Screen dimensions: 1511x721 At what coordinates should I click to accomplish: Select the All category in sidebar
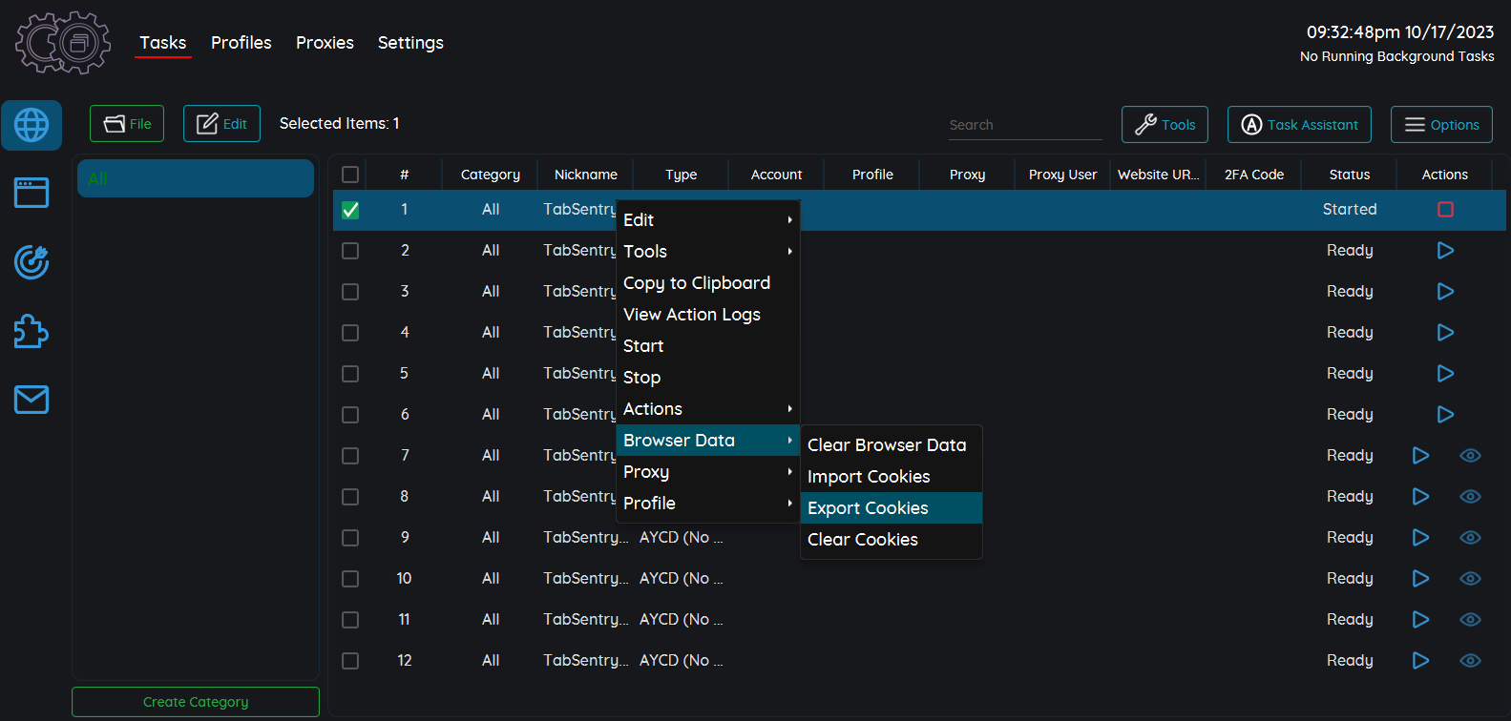(x=196, y=178)
